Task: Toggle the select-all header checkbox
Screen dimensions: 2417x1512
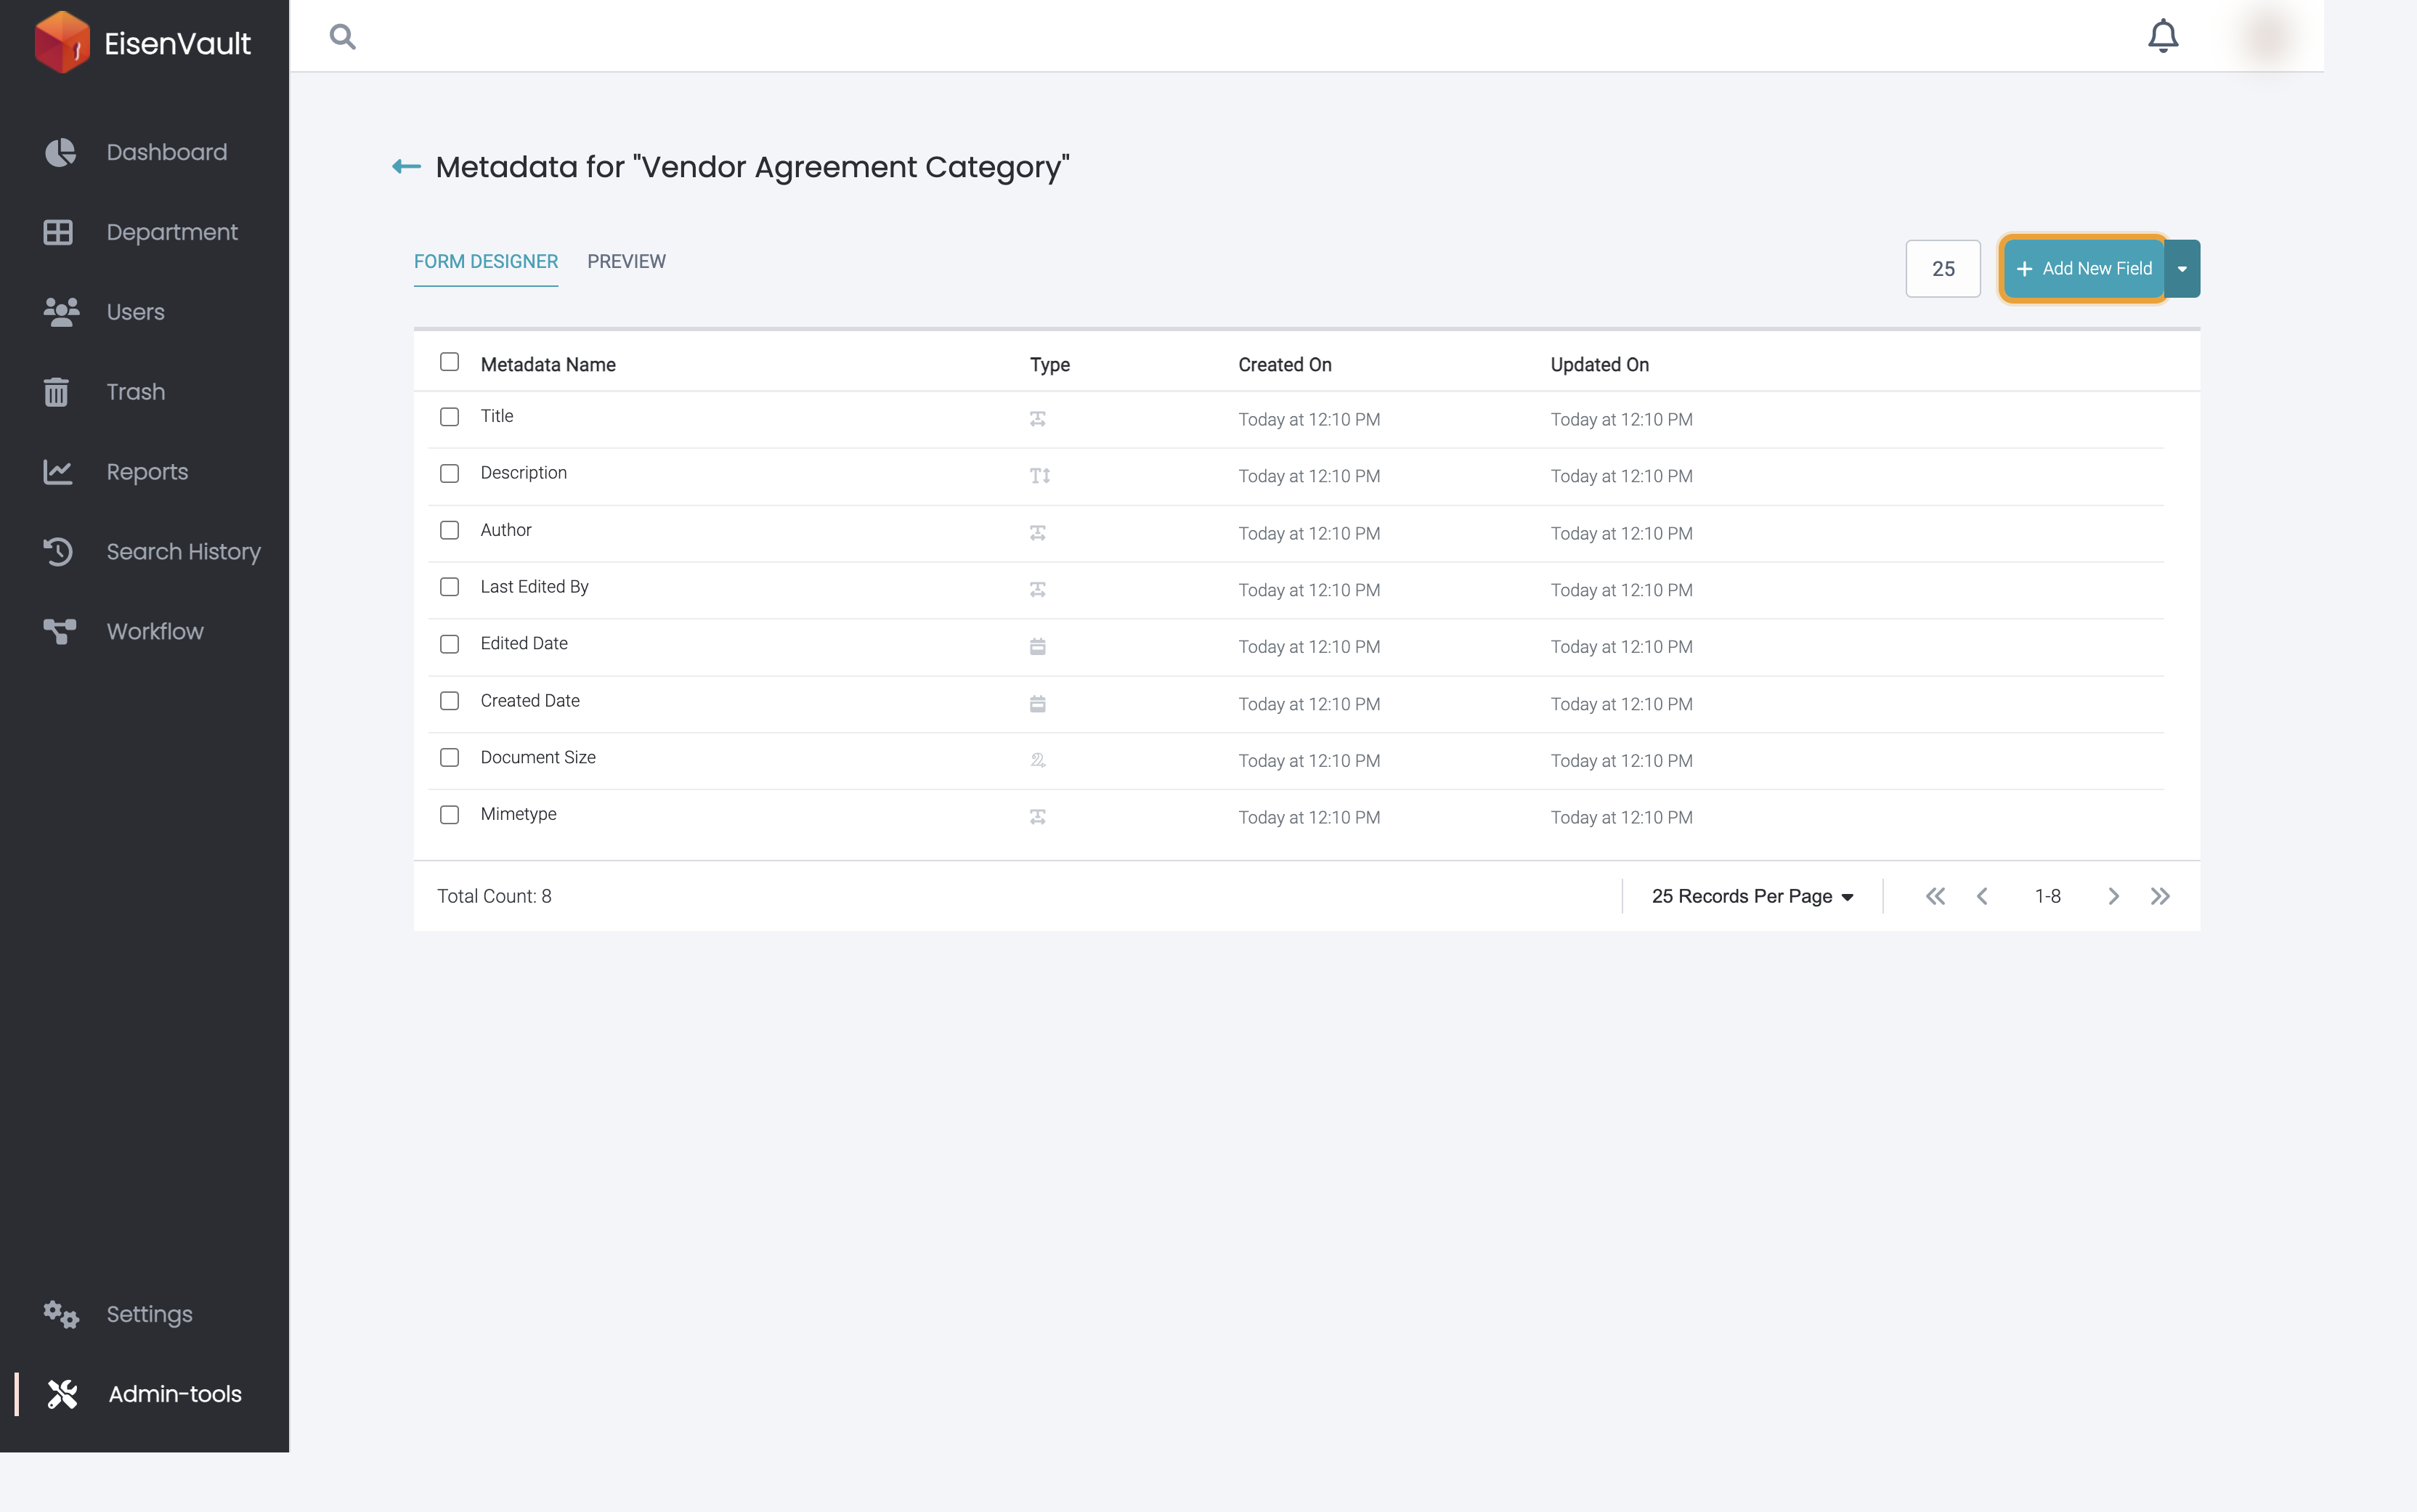Action: point(449,362)
